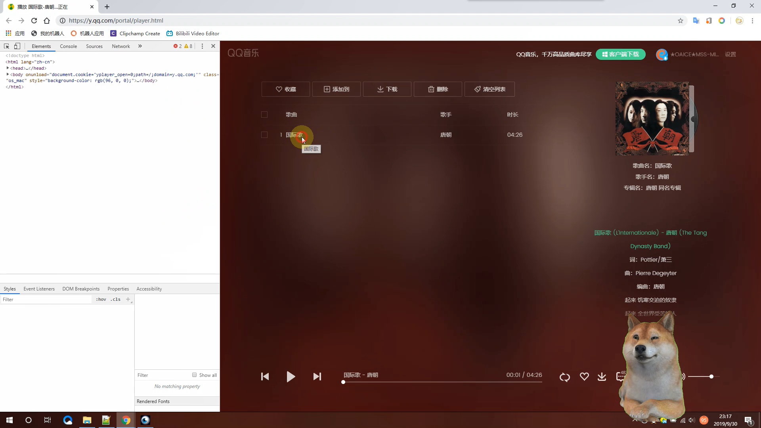Click the 下载 download button
Screen dimensions: 761x428
click(x=387, y=89)
